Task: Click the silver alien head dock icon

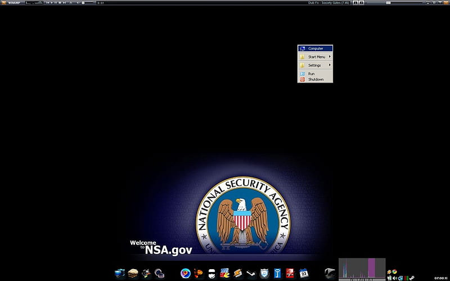Action: click(330, 273)
